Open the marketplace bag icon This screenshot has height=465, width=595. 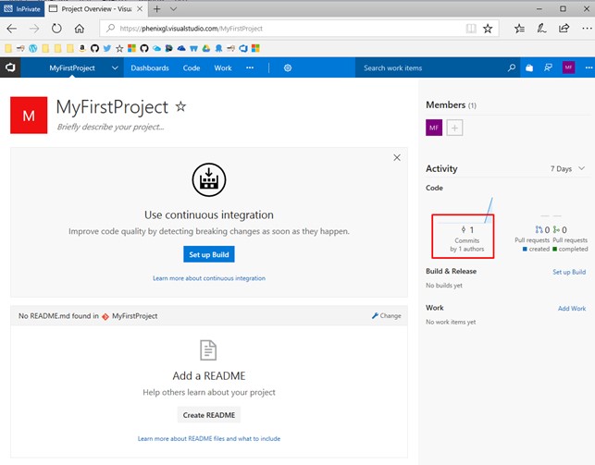point(529,67)
